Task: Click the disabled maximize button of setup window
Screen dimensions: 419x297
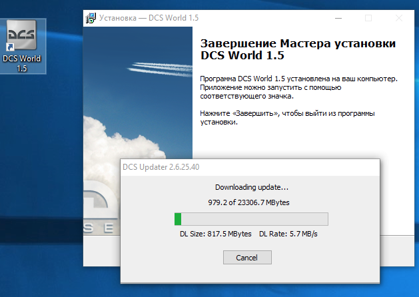Action: (368, 18)
